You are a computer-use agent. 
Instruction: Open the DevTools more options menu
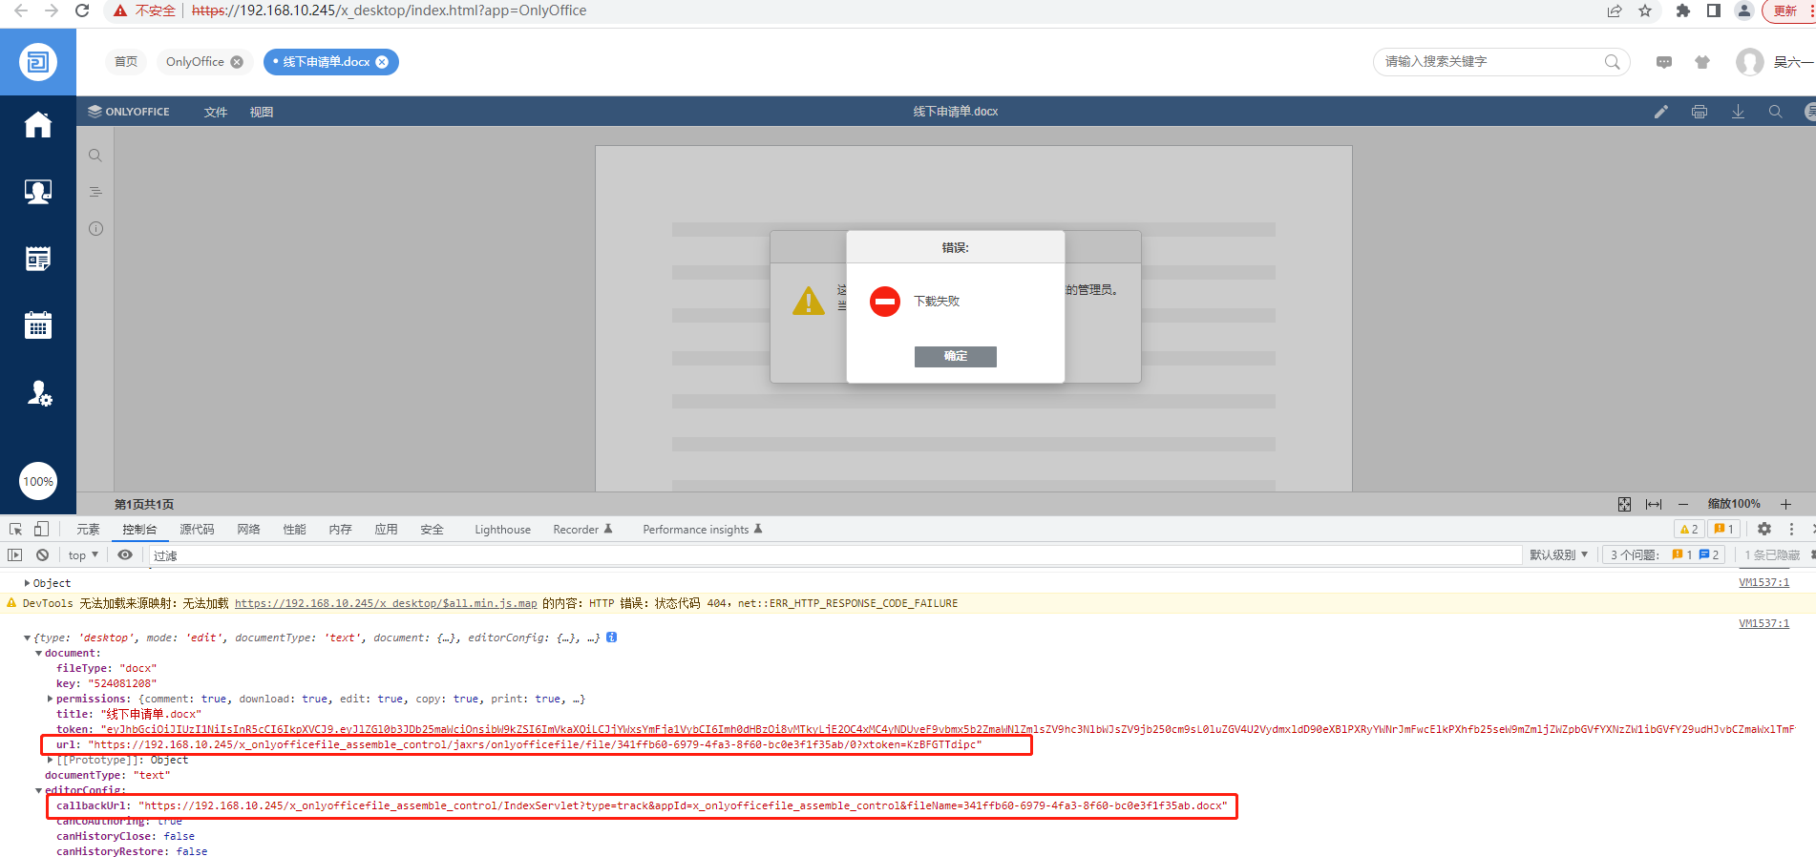(1791, 529)
